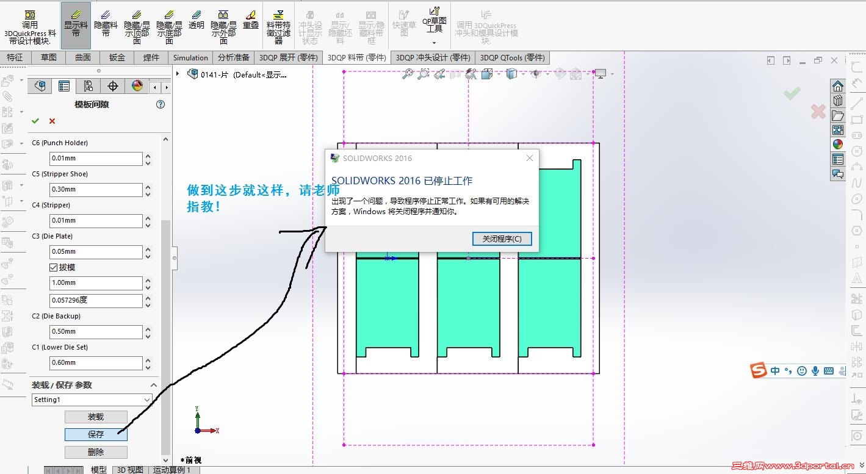Image resolution: width=866 pixels, height=474 pixels.
Task: Click the Sogou microphone voice input icon
Action: click(815, 370)
